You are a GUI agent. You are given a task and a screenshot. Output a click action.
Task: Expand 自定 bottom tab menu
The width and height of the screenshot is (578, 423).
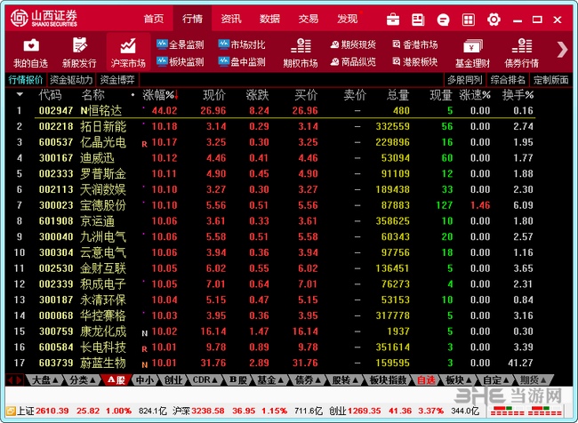(x=496, y=379)
